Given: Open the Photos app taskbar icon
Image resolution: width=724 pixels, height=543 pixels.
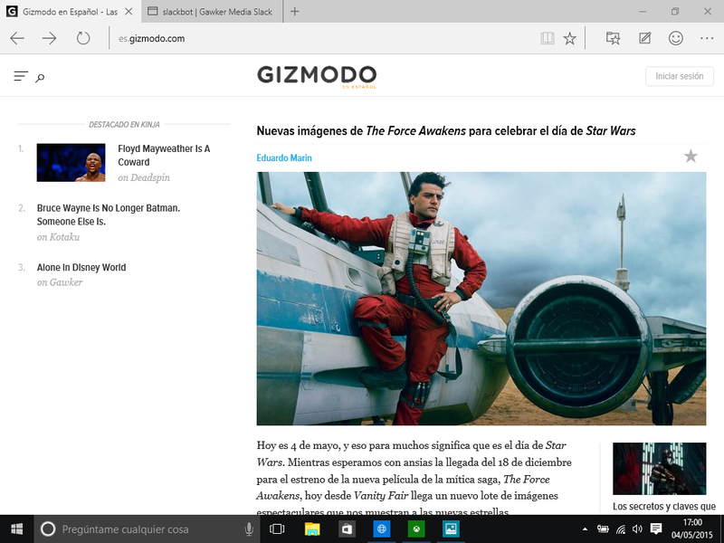Looking at the screenshot, I should (x=451, y=529).
